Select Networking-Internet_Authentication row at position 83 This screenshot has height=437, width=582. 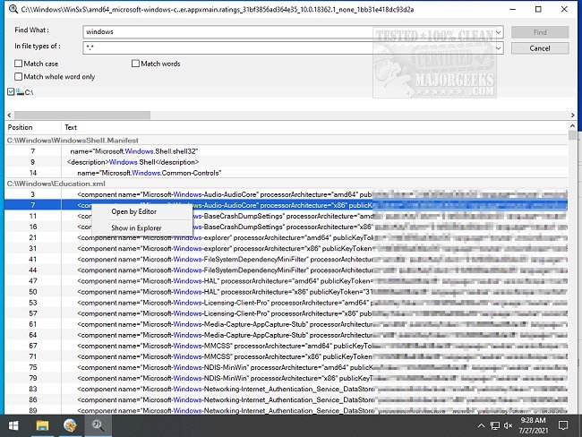click(x=287, y=389)
